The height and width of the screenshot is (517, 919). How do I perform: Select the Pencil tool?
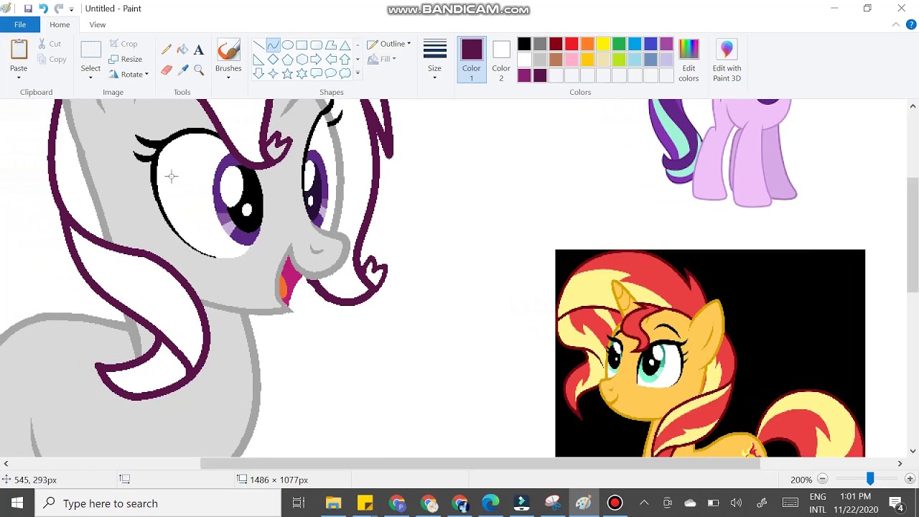click(167, 50)
